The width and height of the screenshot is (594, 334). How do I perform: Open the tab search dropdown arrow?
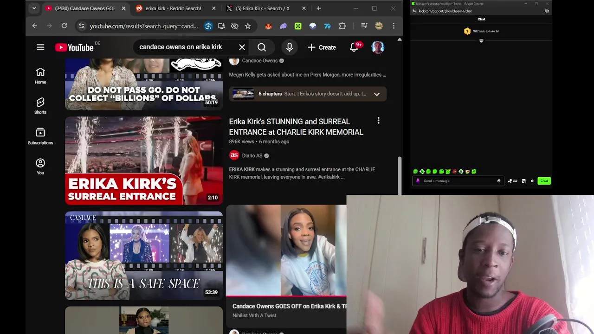coord(34,8)
